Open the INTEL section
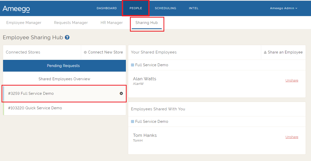Image resolution: width=311 pixels, height=161 pixels. pos(194,8)
